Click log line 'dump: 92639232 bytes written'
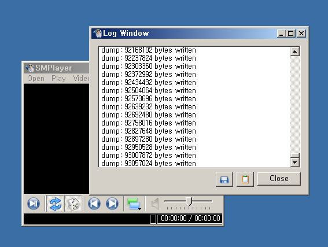 coord(149,106)
